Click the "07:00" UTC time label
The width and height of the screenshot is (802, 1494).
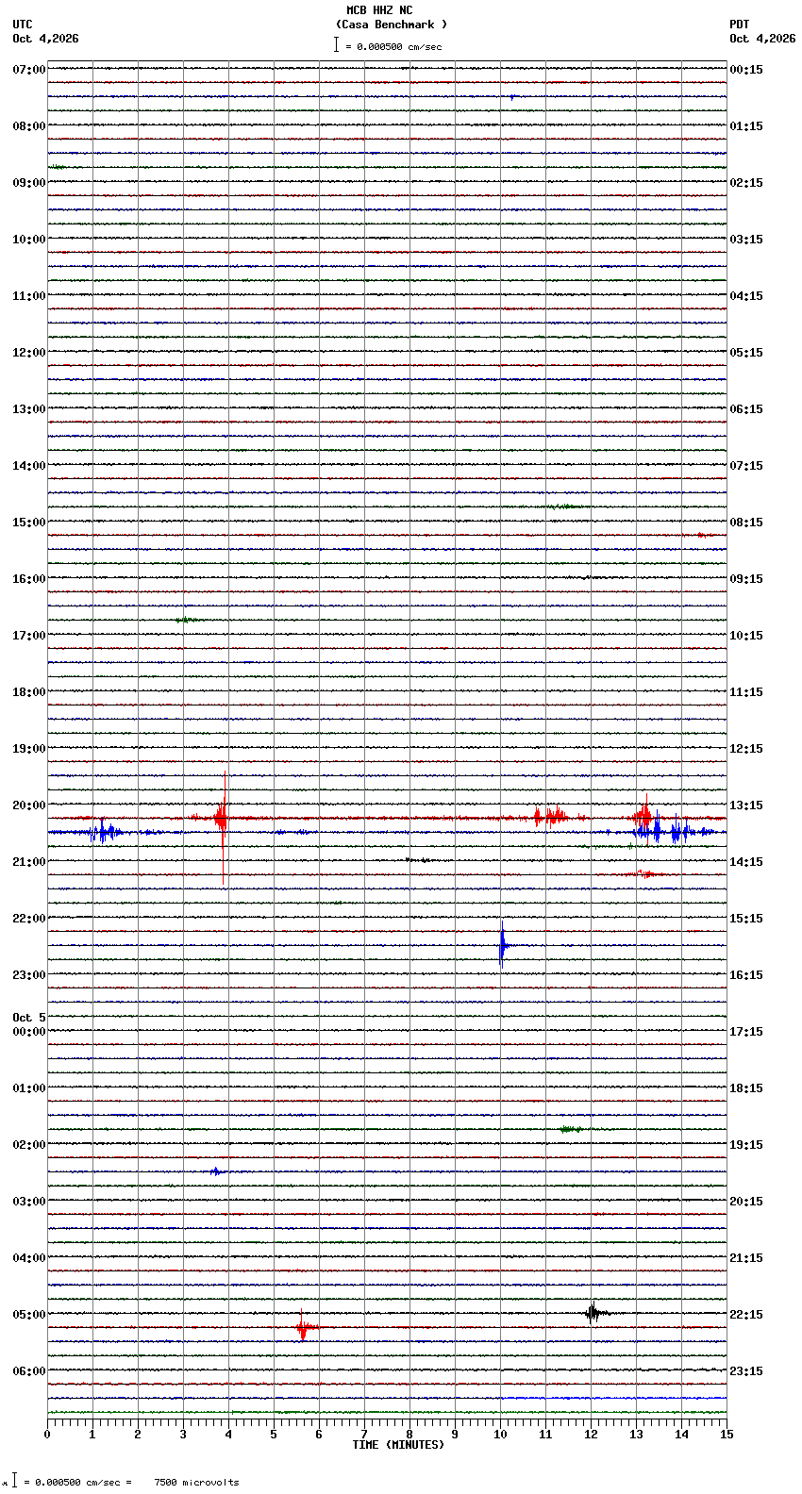click(28, 70)
